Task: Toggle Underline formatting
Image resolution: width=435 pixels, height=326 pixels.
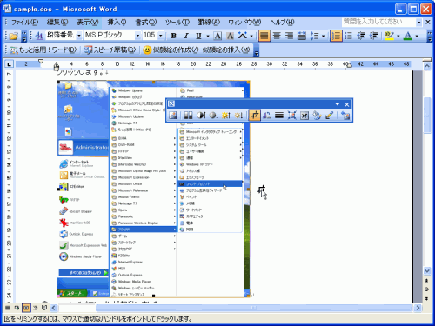Action: coord(198,36)
